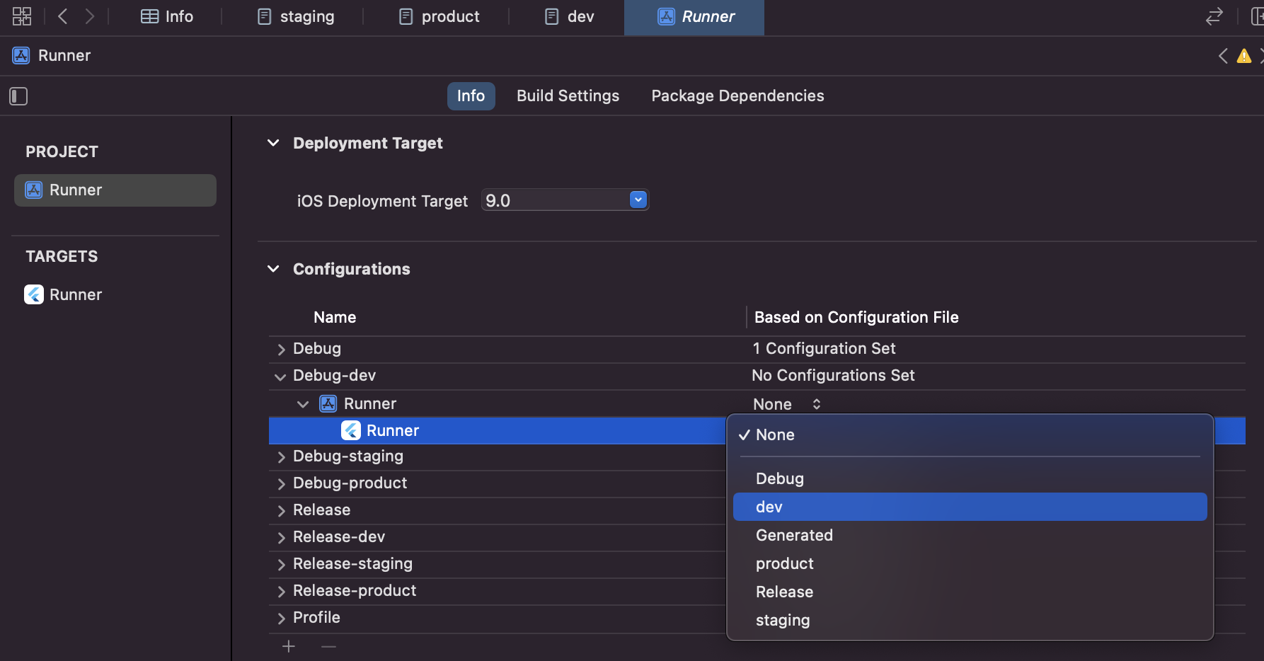The image size is (1264, 661).
Task: Select the Runner target with the Flutter icon
Action: pos(75,294)
